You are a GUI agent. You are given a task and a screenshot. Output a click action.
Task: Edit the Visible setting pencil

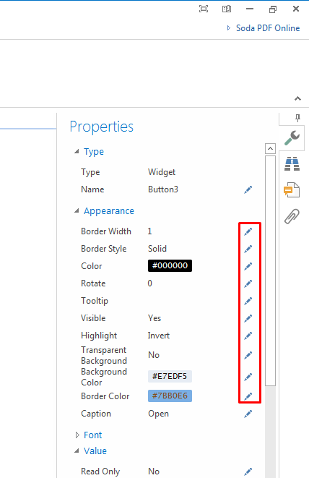[248, 318]
